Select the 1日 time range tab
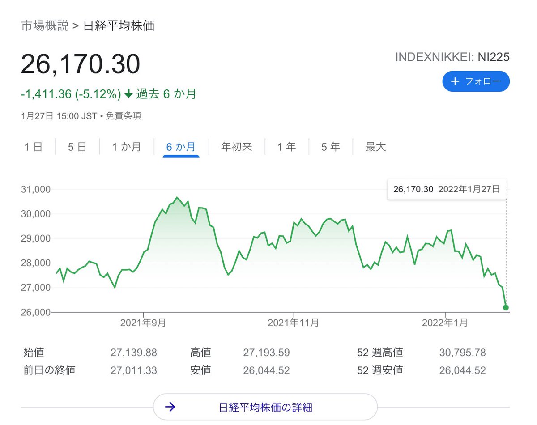 (x=33, y=147)
